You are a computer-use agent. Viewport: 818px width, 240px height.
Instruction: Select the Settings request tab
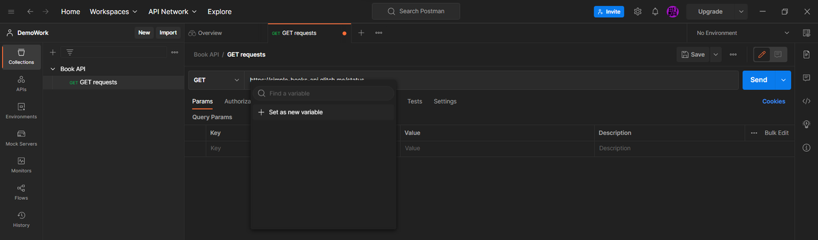point(445,101)
